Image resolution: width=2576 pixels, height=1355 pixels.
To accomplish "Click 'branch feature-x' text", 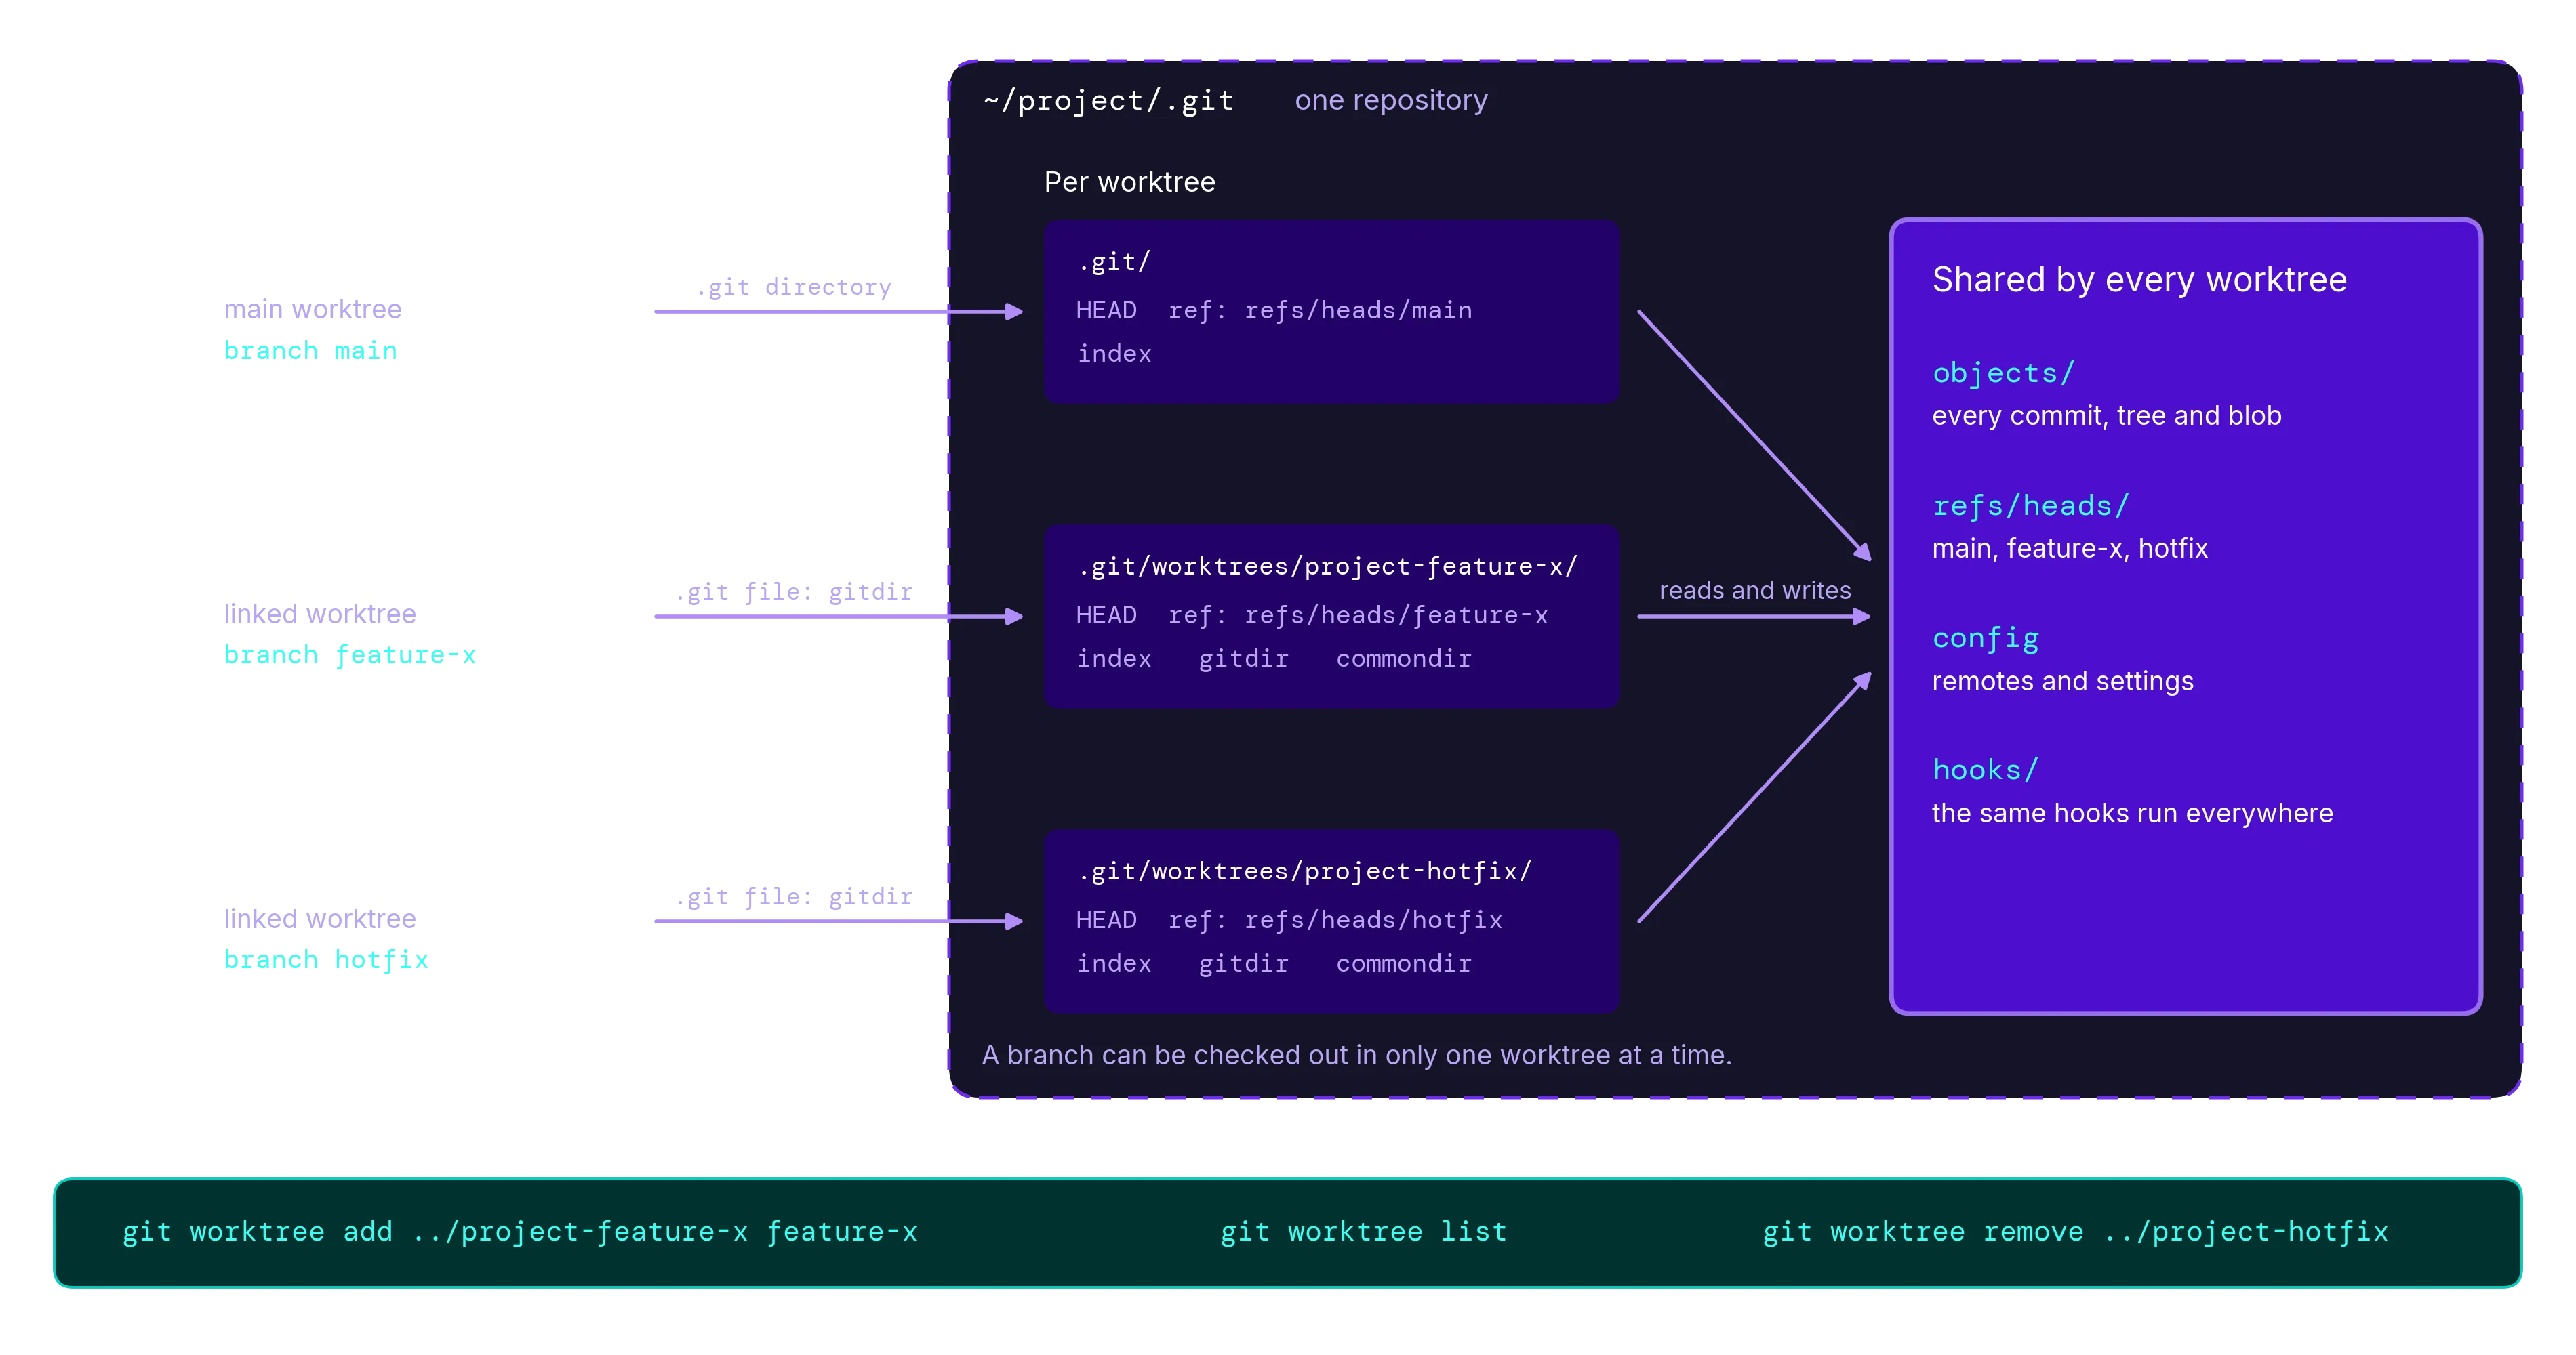I will point(349,656).
